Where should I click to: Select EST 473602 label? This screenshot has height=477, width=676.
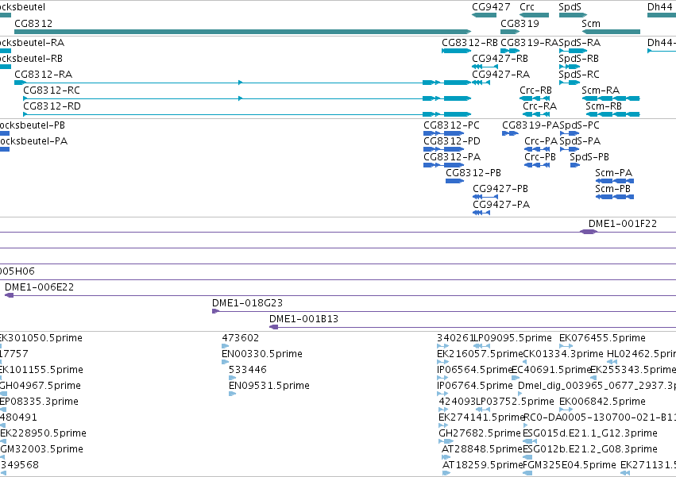(241, 338)
